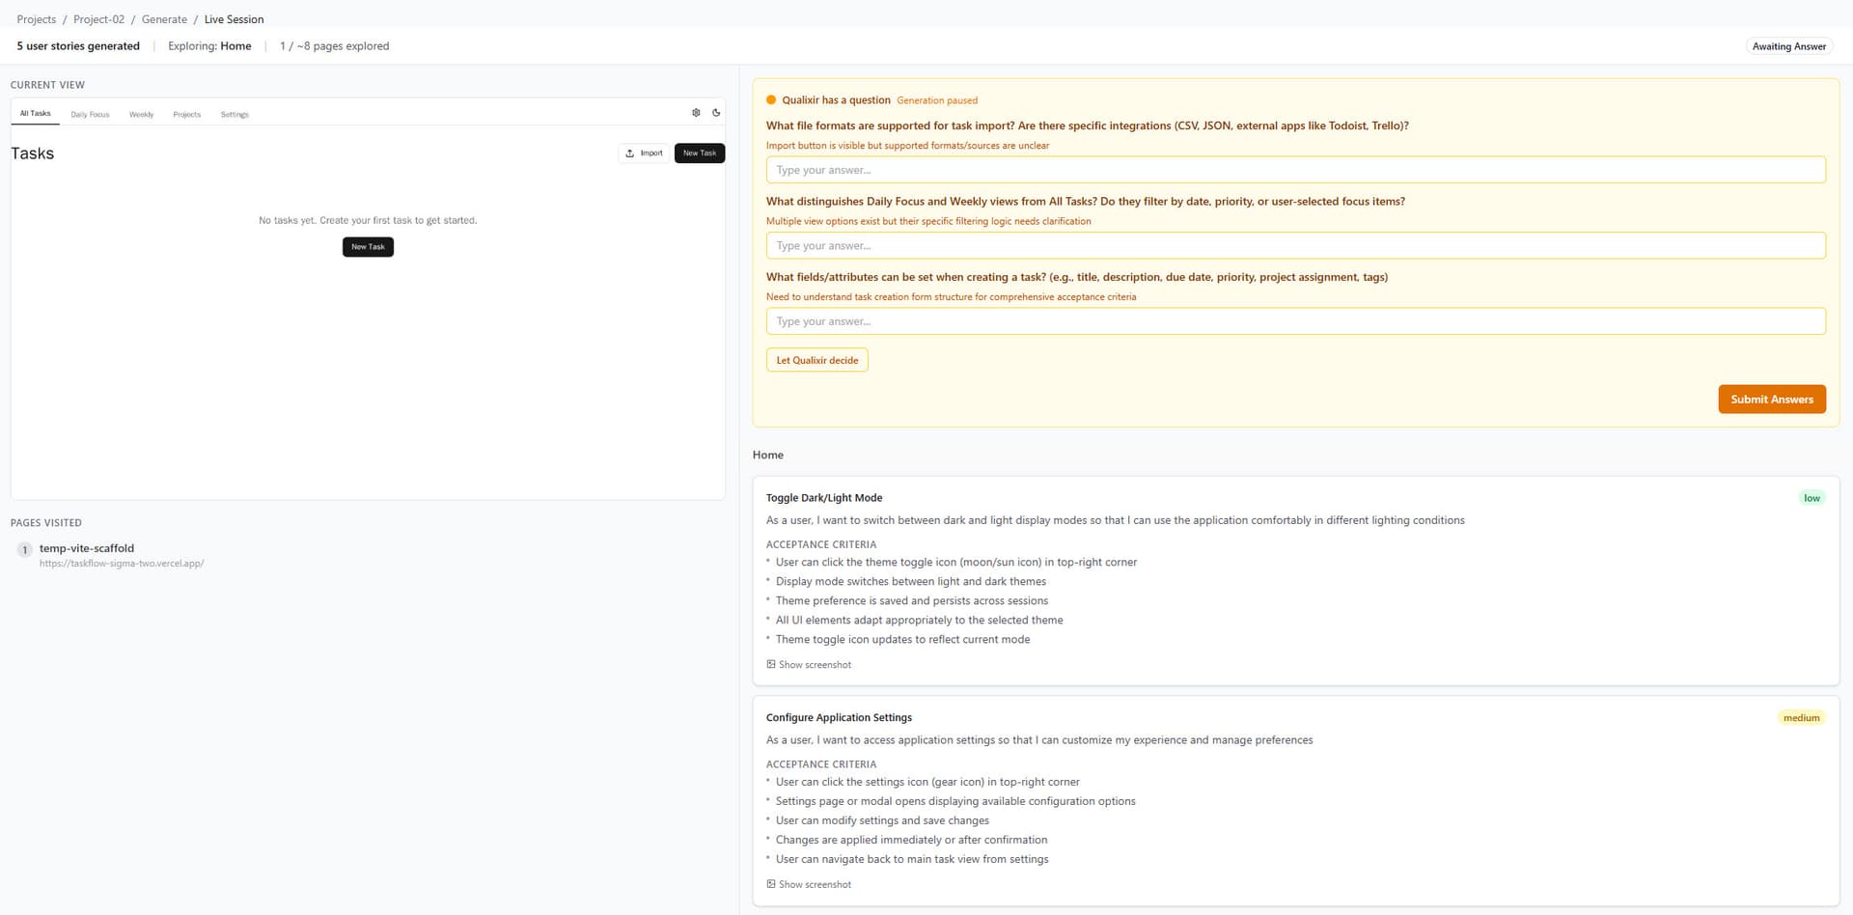Click the task fields answer input box
1853x915 pixels.
coord(1295,321)
